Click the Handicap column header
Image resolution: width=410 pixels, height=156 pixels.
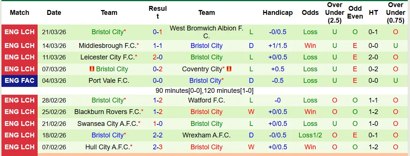(x=277, y=13)
